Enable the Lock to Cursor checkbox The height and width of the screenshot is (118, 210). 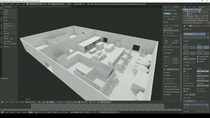(x=164, y=33)
